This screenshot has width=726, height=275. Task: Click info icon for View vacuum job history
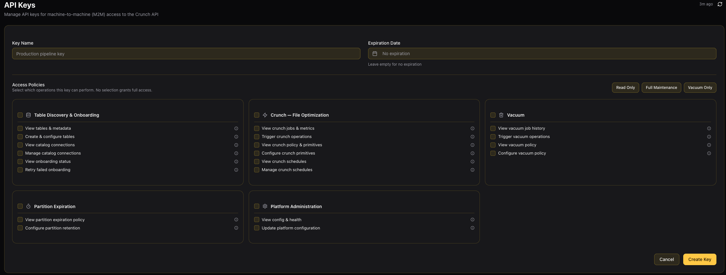(x=709, y=128)
